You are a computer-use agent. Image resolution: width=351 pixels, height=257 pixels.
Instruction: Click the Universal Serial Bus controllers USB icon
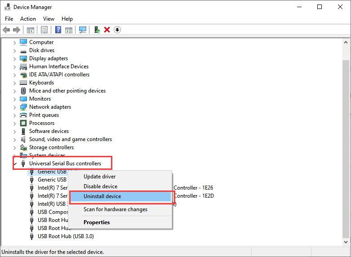tap(23, 164)
